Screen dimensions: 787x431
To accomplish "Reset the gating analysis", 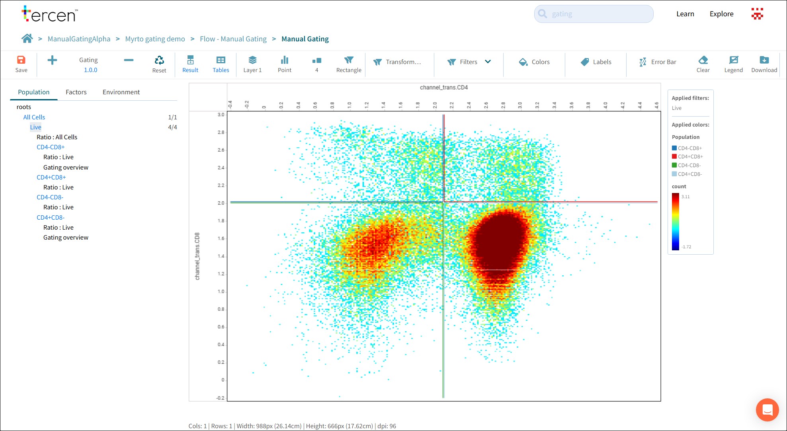I will pos(159,64).
